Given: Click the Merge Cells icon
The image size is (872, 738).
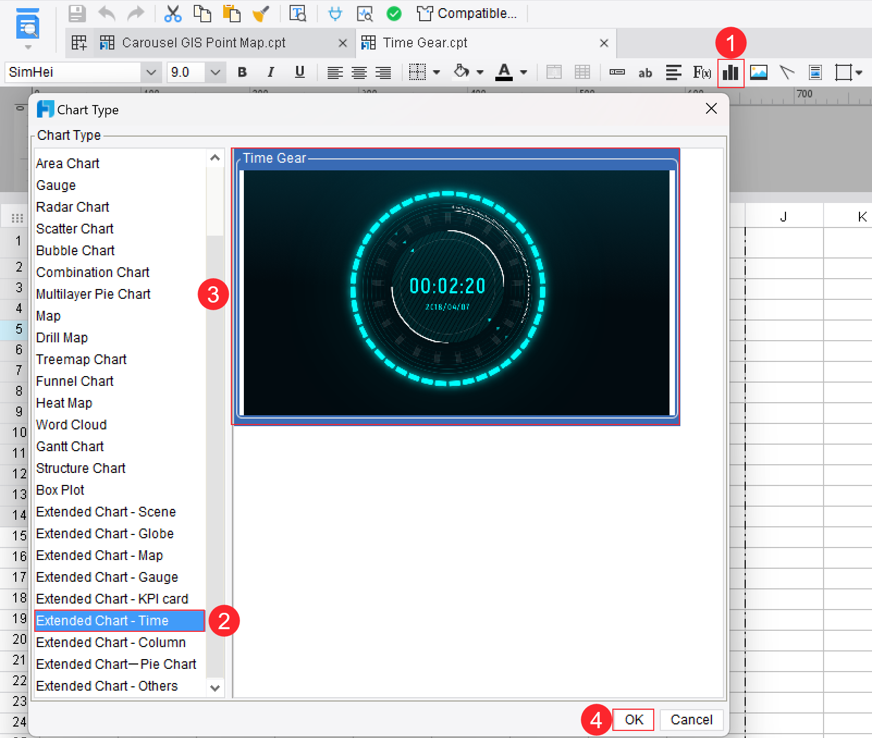Looking at the screenshot, I should (554, 72).
